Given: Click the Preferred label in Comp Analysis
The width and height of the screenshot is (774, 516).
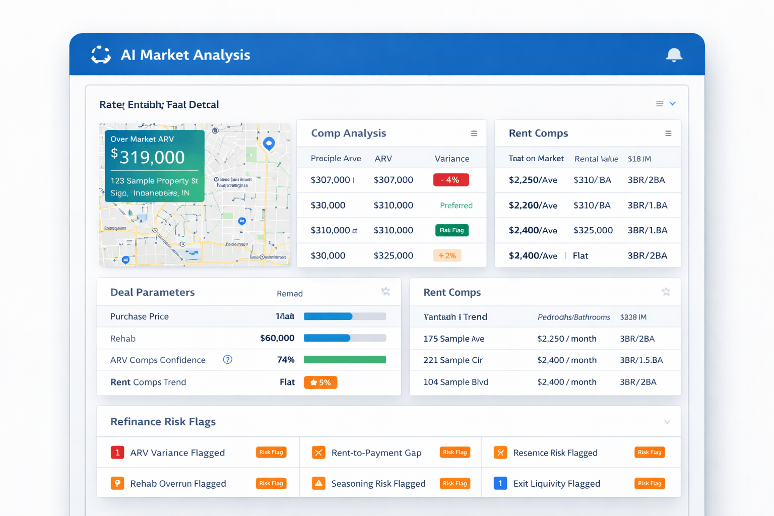Looking at the screenshot, I should pyautogui.click(x=456, y=205).
